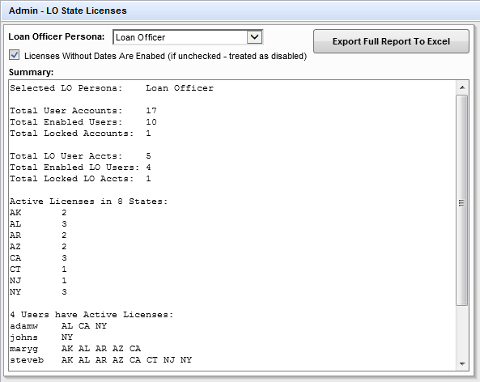
Task: Click the Total Locked Accounts line
Action: 80,134
